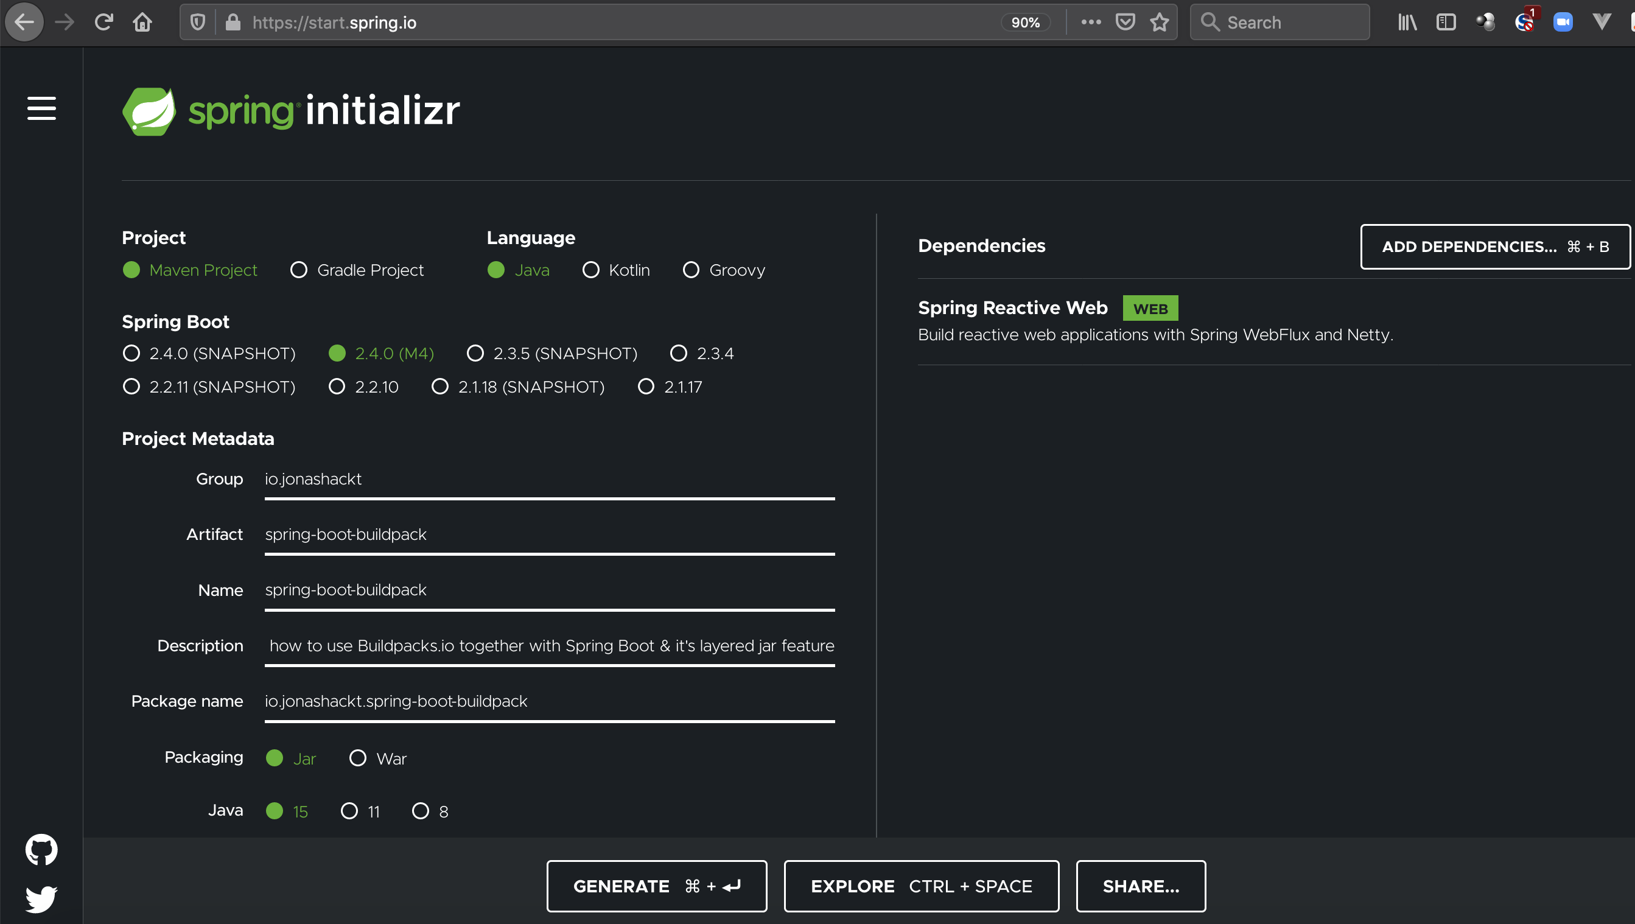
Task: Open the Zoom extension icon
Action: coord(1562,23)
